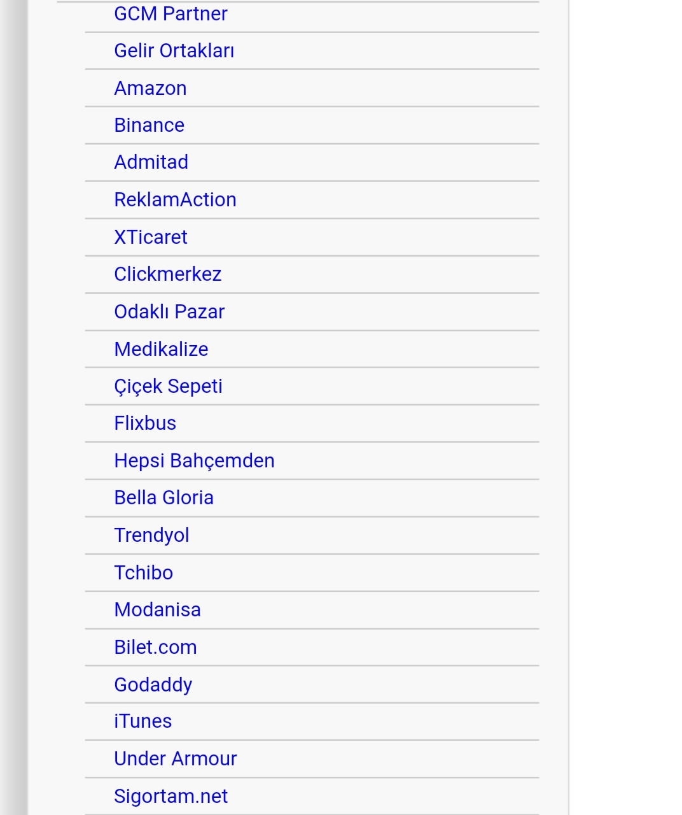
Task: Click the XTicaret link
Action: click(151, 237)
